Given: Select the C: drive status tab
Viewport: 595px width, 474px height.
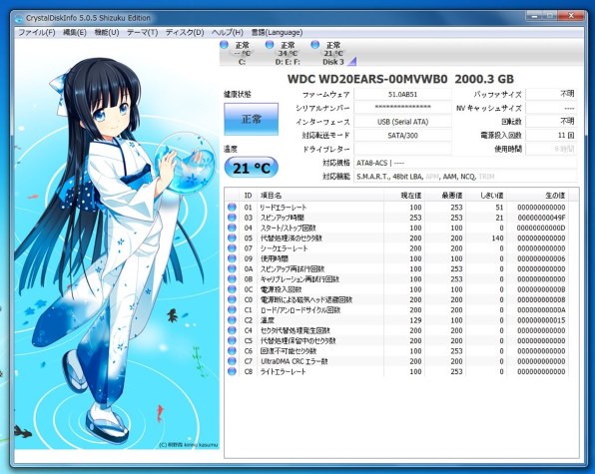Looking at the screenshot, I should 243,53.
